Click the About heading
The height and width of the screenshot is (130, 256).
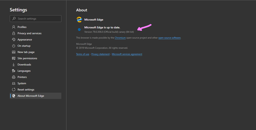coord(82,10)
